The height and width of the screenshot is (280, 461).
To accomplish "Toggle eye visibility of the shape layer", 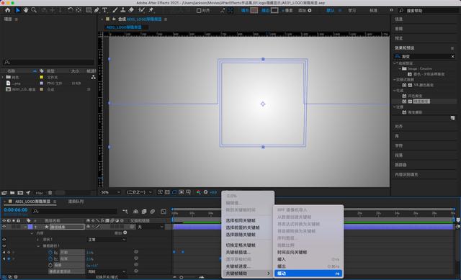I will [4, 227].
